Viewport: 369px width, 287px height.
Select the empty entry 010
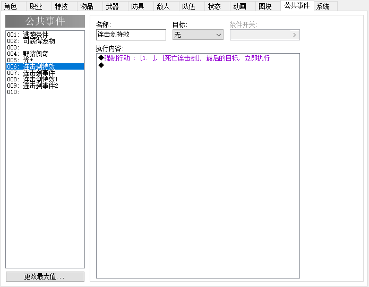tap(45, 92)
